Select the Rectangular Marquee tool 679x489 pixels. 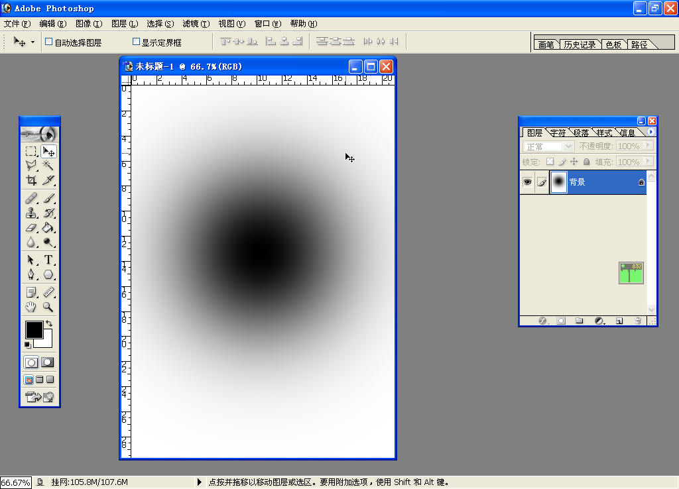coord(31,151)
